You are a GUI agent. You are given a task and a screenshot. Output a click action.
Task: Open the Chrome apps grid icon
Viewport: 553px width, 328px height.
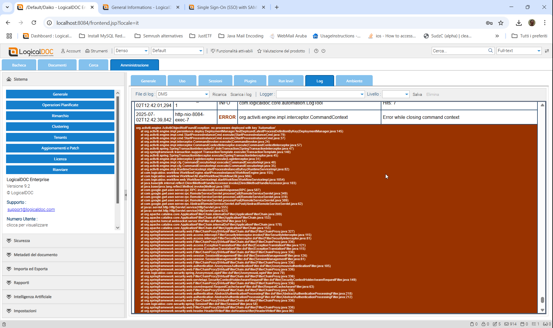(9, 36)
